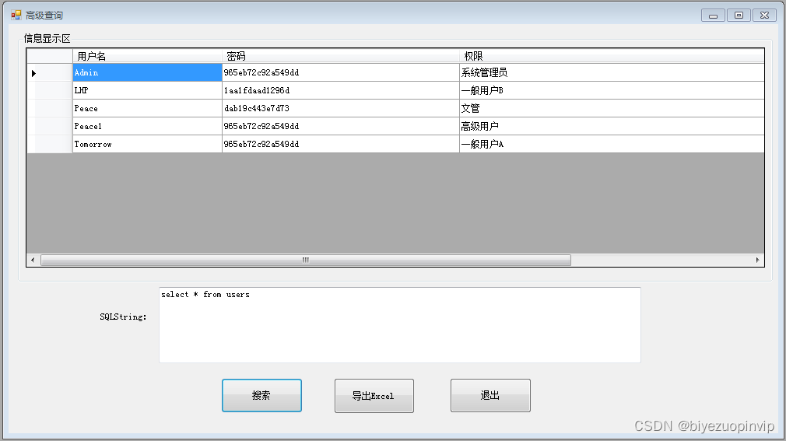Click the app icon in the title bar
The width and height of the screenshot is (786, 441).
pos(16,15)
